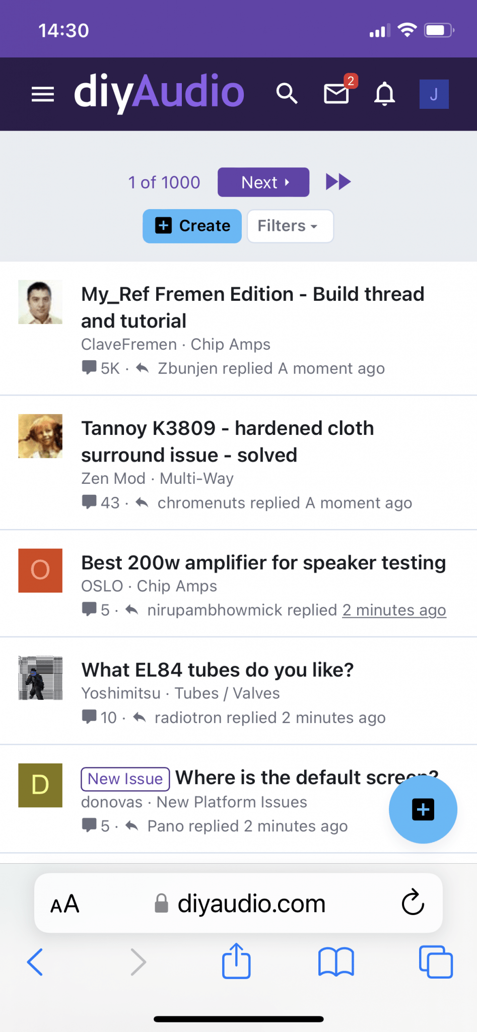Open page jump '1 of 1000'
The width and height of the screenshot is (477, 1032).
pyautogui.click(x=164, y=182)
